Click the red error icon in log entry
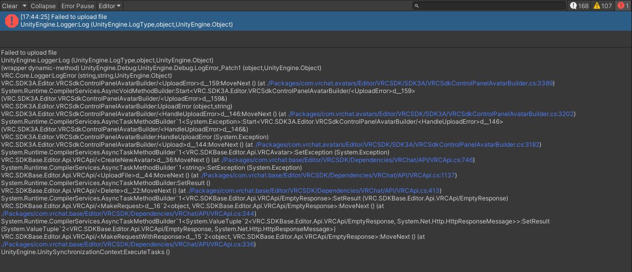The height and width of the screenshot is (272, 632). click(x=11, y=21)
